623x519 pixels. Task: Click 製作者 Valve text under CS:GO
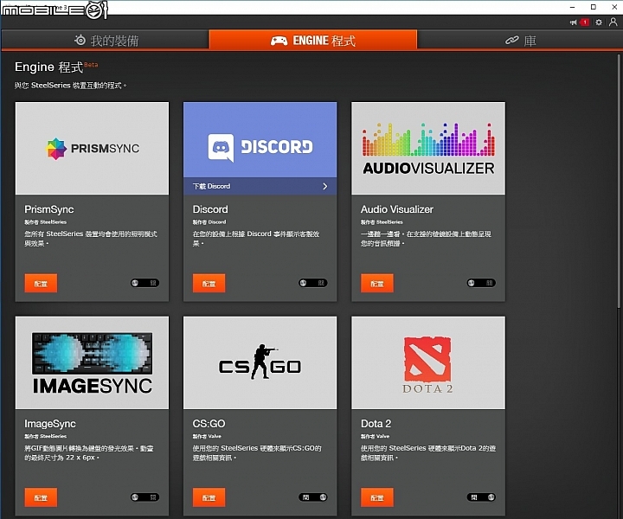click(x=207, y=436)
